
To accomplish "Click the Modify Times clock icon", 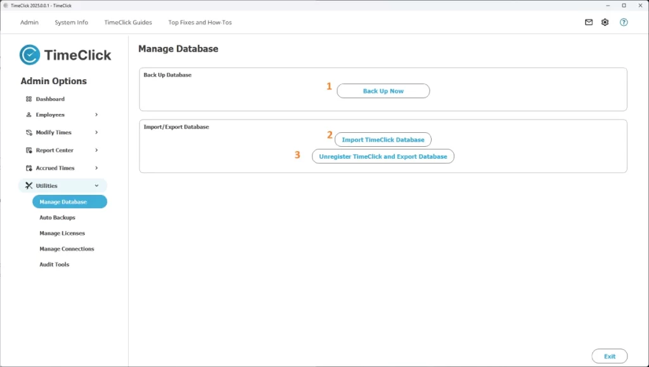I will coord(28,132).
